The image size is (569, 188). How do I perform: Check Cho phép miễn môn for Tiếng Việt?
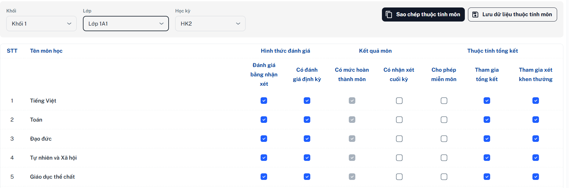[444, 101]
